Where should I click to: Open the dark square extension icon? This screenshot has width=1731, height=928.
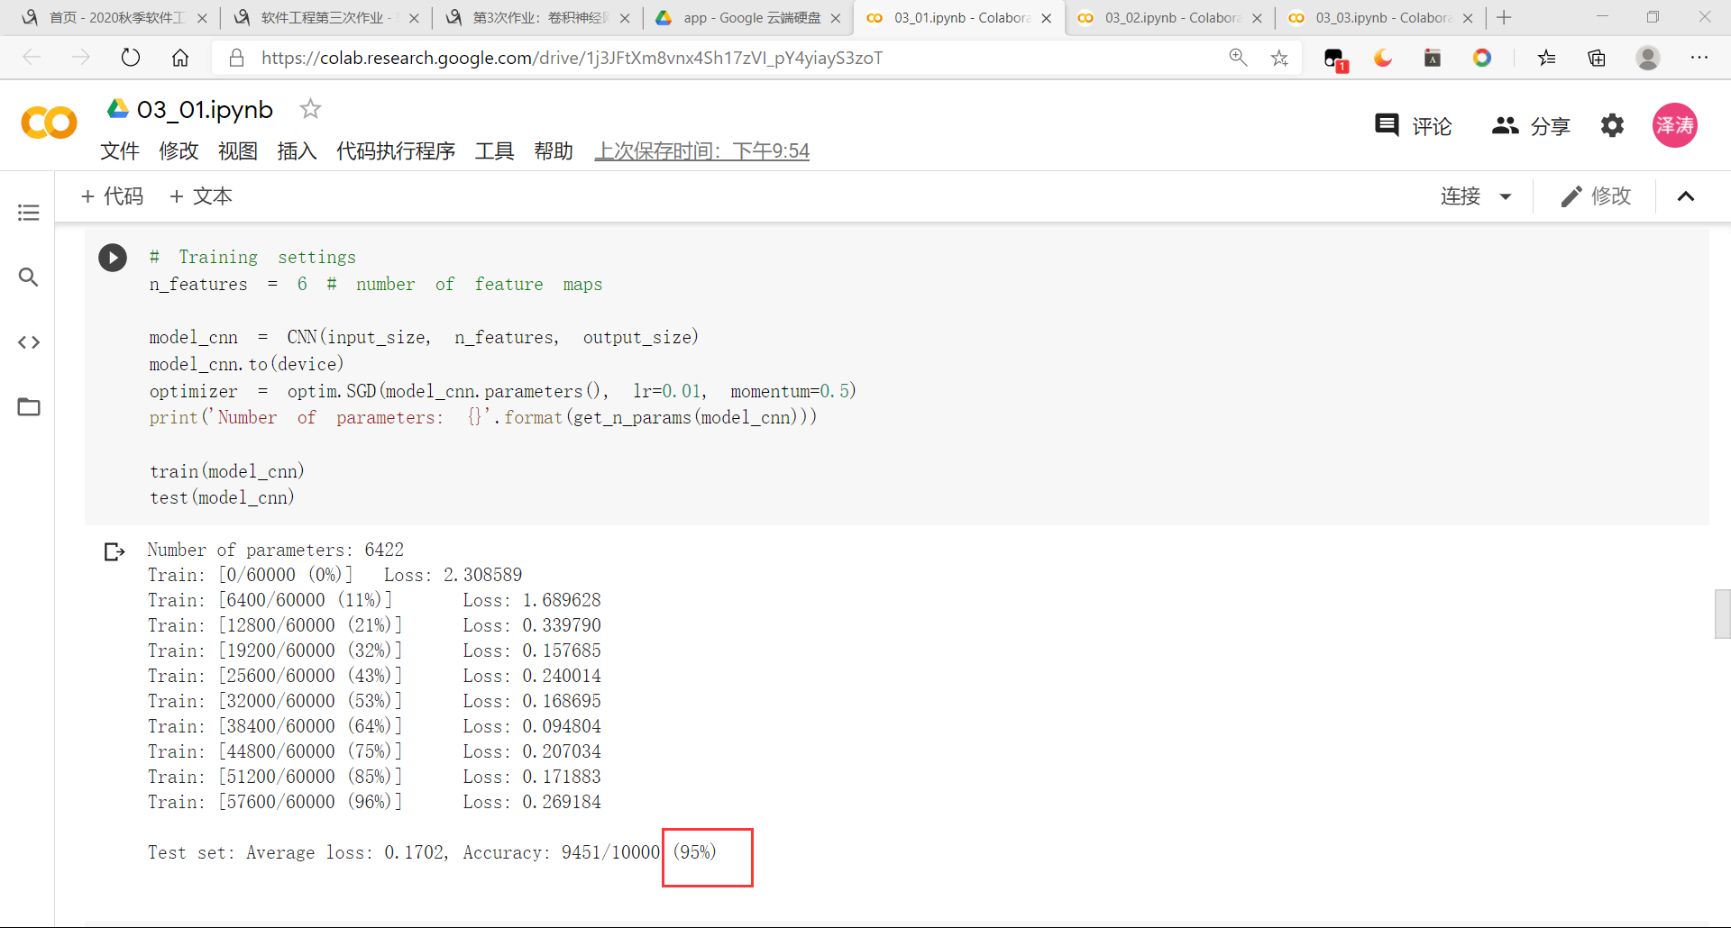pyautogui.click(x=1433, y=58)
